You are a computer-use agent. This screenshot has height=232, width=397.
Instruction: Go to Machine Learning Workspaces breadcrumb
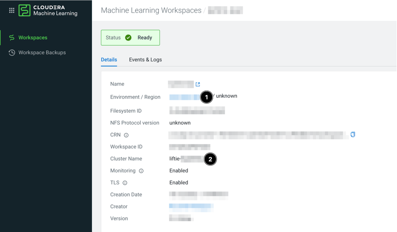151,10
